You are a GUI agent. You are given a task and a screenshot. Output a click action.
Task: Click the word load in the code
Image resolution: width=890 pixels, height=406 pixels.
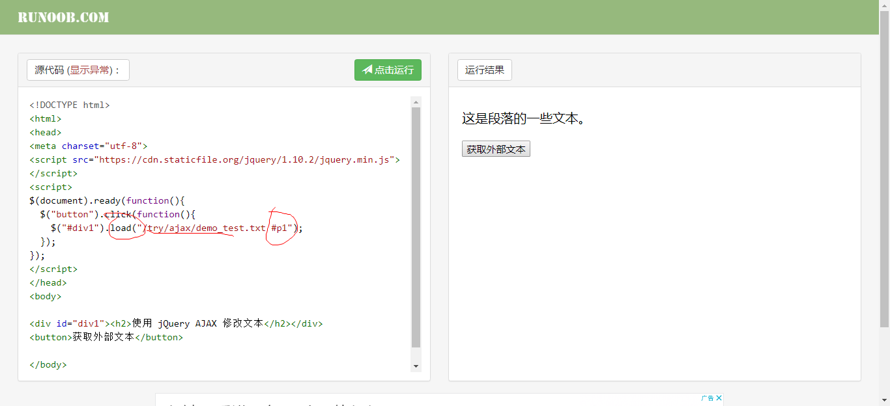click(x=121, y=228)
